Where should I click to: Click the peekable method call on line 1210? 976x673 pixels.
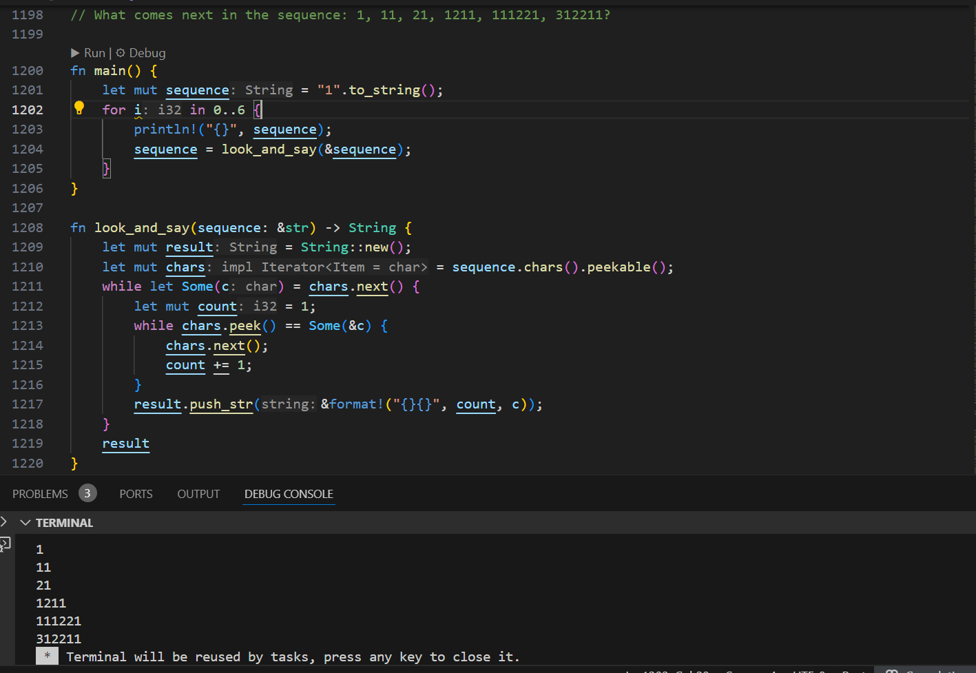tap(619, 267)
